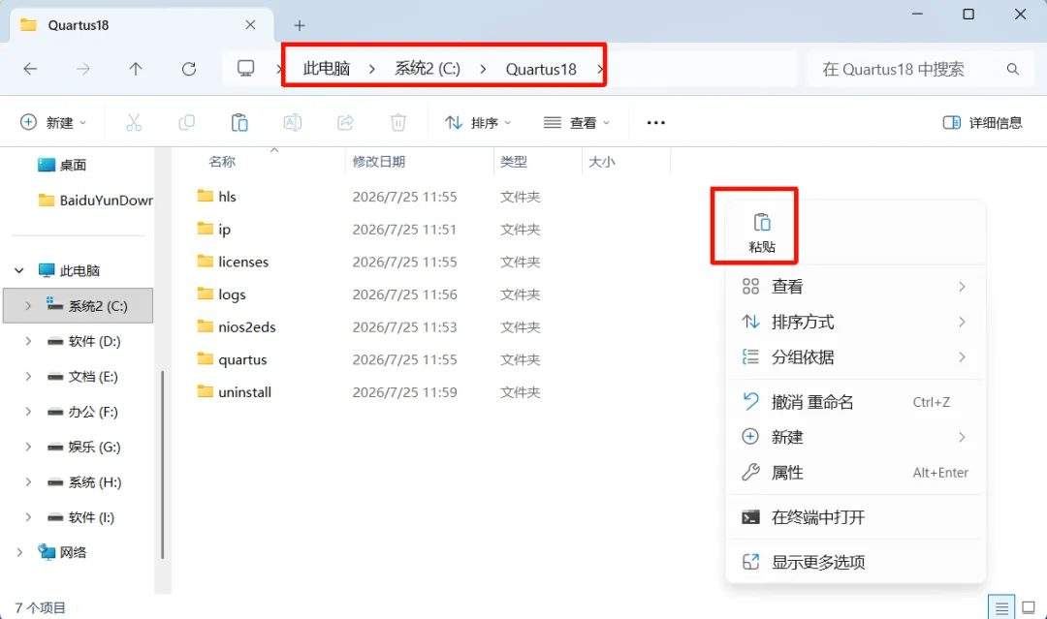The width and height of the screenshot is (1047, 619).
Task: Click the Forward navigation arrow
Action: coord(82,69)
